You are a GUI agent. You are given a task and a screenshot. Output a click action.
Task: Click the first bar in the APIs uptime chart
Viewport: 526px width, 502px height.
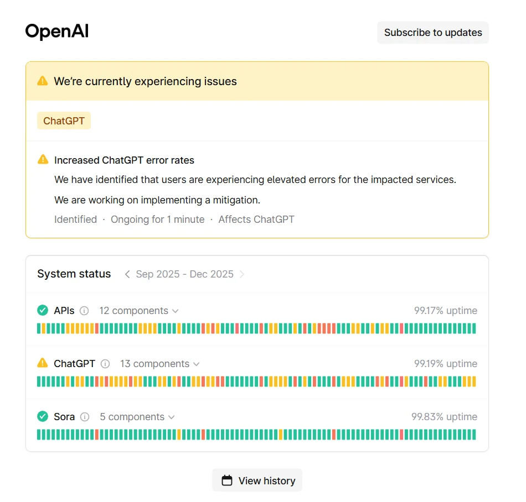click(39, 328)
